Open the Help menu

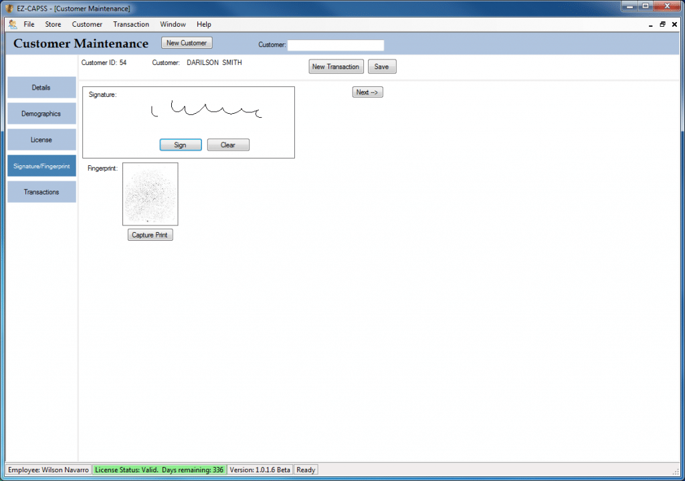(x=203, y=24)
